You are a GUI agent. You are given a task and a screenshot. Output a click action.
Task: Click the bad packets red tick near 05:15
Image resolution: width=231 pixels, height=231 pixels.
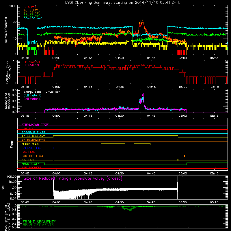tap(215, 167)
